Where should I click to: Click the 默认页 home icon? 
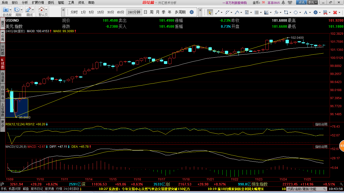42,10
